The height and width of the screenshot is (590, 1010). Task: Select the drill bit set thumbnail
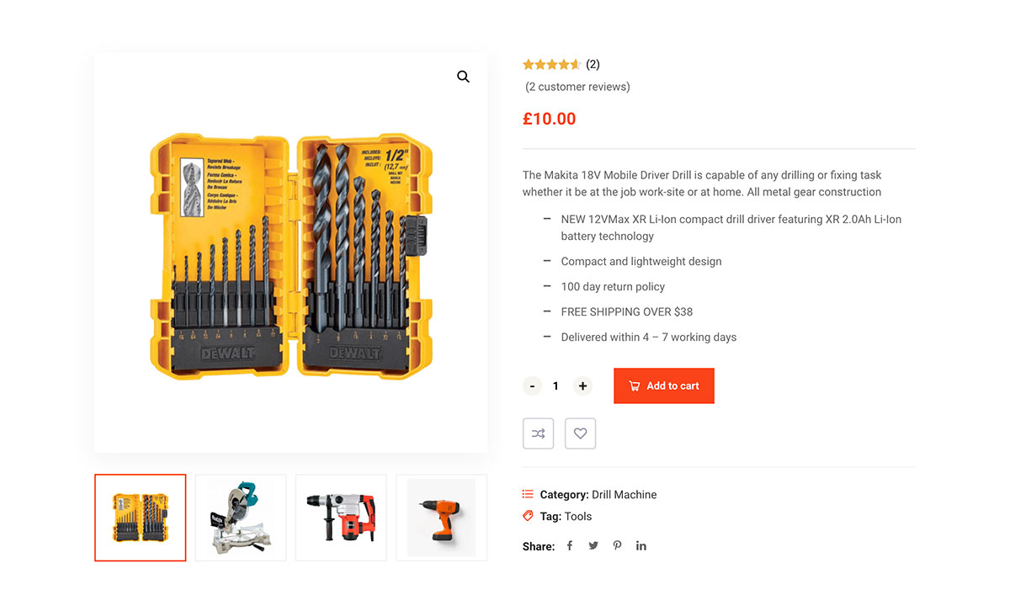140,518
